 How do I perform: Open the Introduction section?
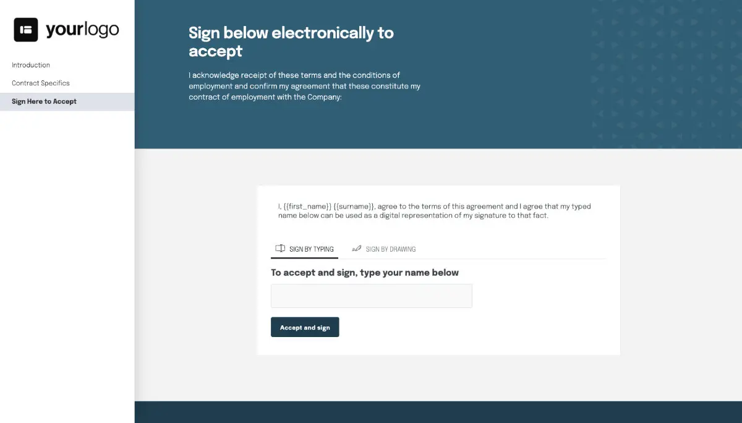(x=31, y=65)
